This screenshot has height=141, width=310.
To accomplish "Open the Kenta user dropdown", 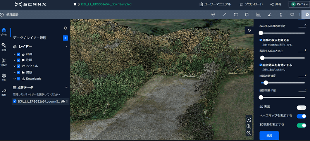I will pyautogui.click(x=299, y=4).
